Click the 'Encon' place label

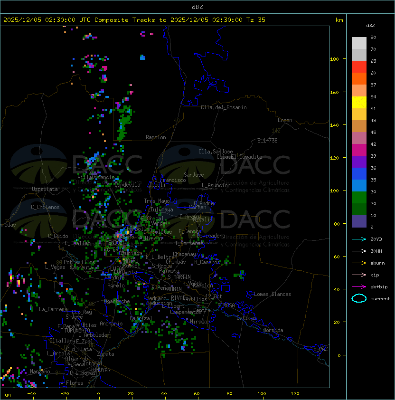(285, 120)
